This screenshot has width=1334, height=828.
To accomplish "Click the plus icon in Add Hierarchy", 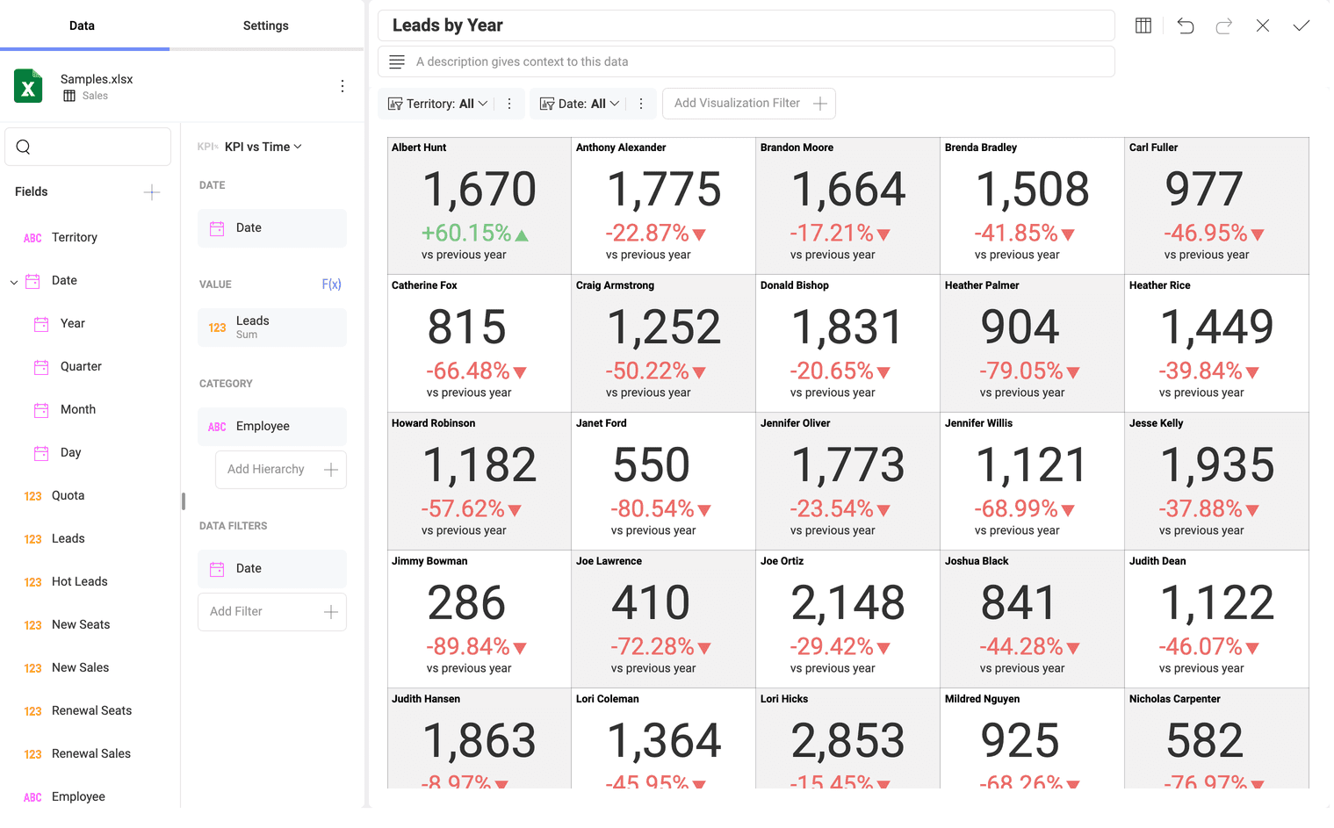I will coord(331,470).
